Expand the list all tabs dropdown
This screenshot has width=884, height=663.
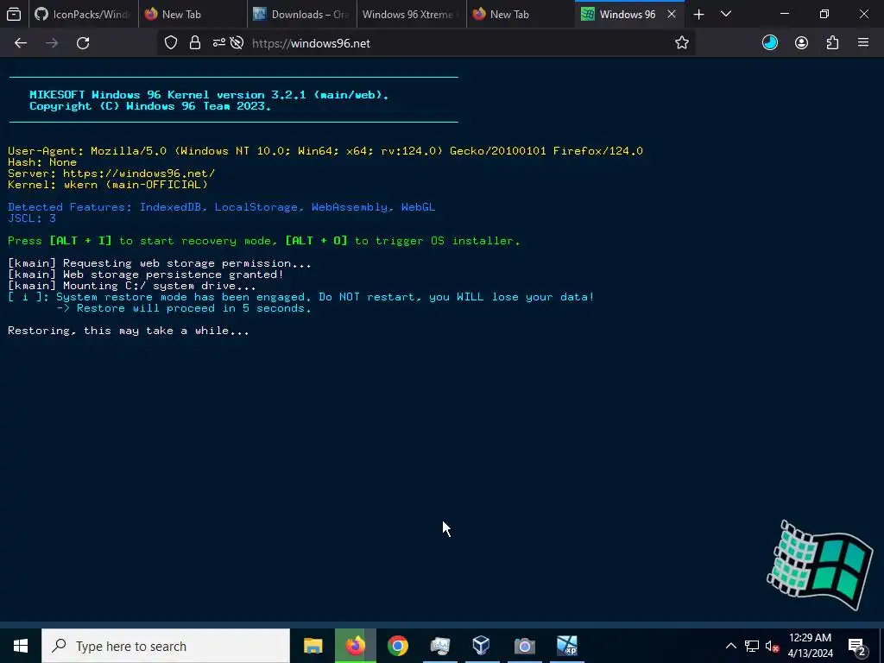point(726,14)
